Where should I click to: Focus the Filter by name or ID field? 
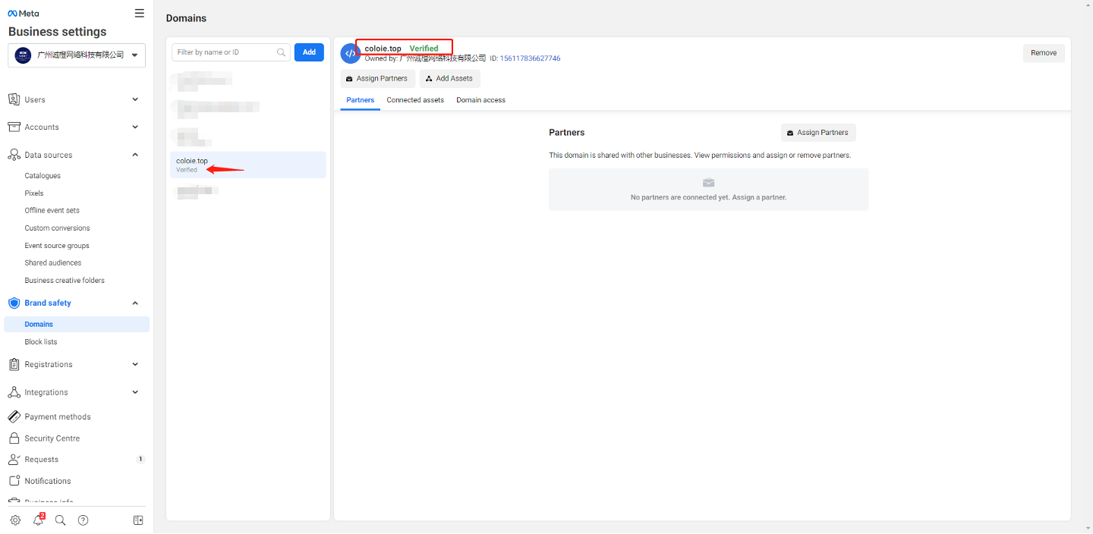[x=231, y=52]
